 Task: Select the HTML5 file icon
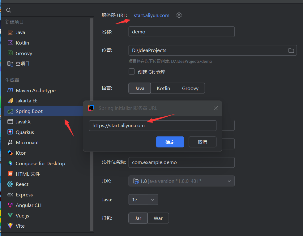[x=10, y=174]
